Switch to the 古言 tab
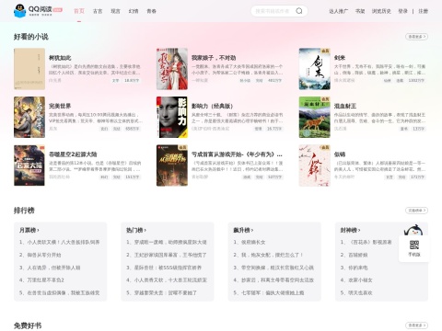 [98, 11]
